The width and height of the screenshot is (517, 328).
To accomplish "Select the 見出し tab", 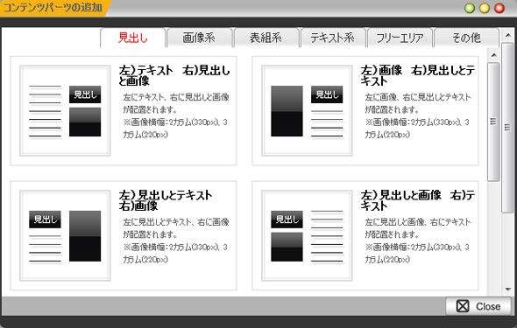I will 132,38.
